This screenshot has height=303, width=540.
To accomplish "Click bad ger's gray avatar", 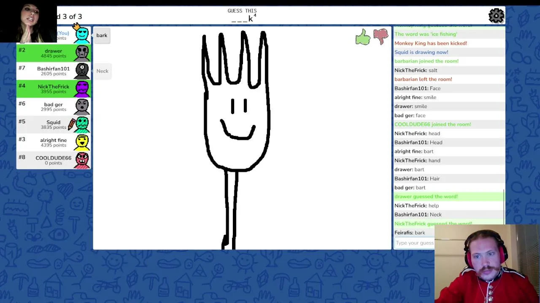I will pyautogui.click(x=82, y=106).
